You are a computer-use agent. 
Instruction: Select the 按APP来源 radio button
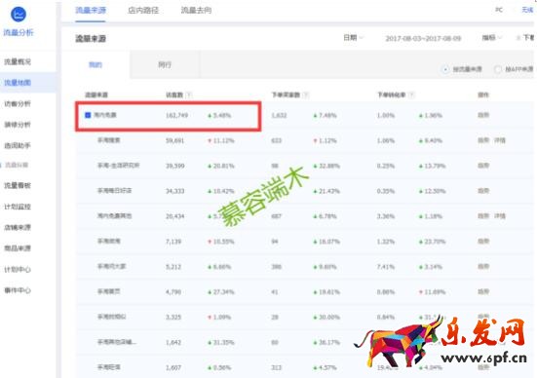[498, 69]
